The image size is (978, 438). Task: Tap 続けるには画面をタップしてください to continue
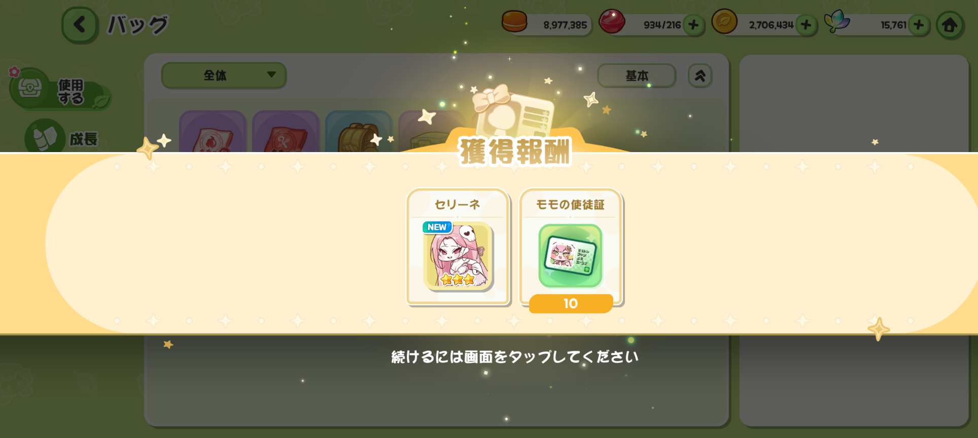(514, 357)
